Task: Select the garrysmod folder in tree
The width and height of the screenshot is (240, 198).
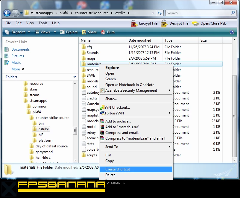Action: pyautogui.click(x=44, y=152)
